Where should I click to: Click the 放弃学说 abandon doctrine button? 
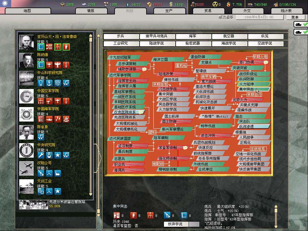pyautogui.click(x=177, y=224)
